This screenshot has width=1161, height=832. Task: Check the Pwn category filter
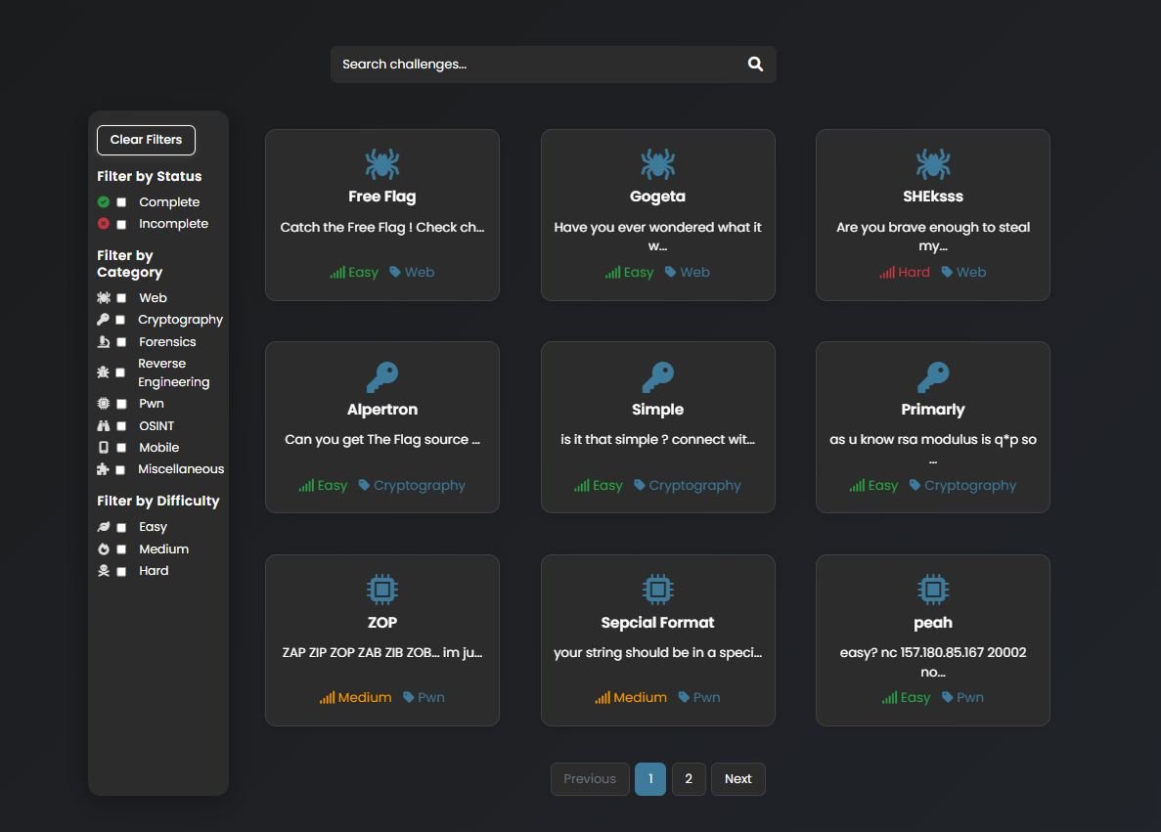point(121,404)
